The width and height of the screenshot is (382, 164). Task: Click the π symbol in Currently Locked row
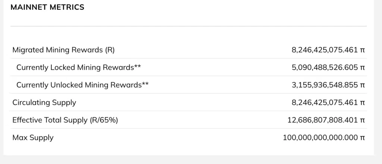coord(362,68)
